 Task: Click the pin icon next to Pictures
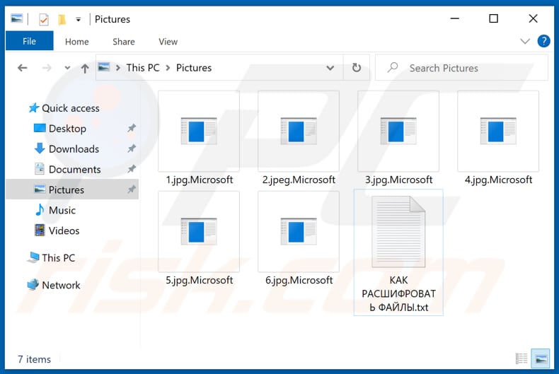[132, 189]
